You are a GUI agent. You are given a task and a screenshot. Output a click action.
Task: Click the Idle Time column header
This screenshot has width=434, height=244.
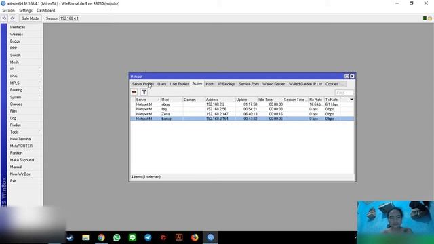(x=271, y=100)
